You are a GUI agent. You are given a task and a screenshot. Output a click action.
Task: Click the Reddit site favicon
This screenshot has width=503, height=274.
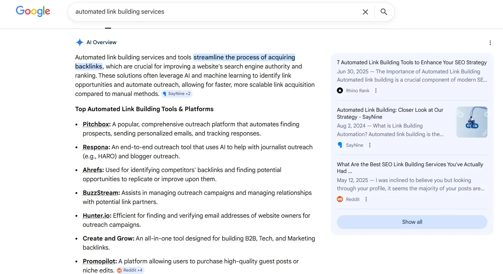(340, 199)
